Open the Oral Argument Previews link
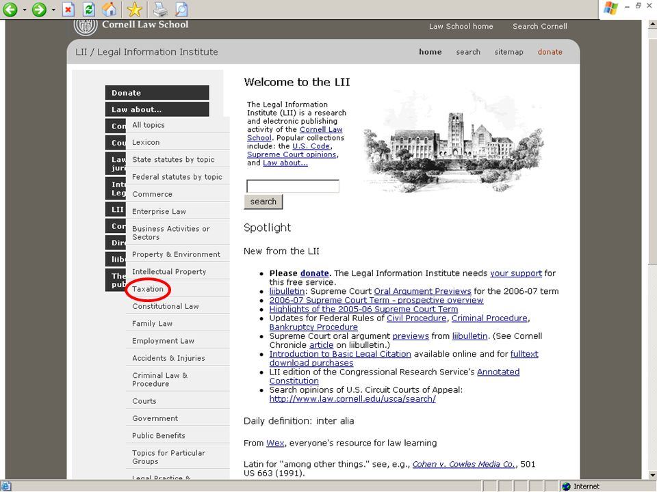Image resolution: width=657 pixels, height=492 pixels. pos(422,291)
